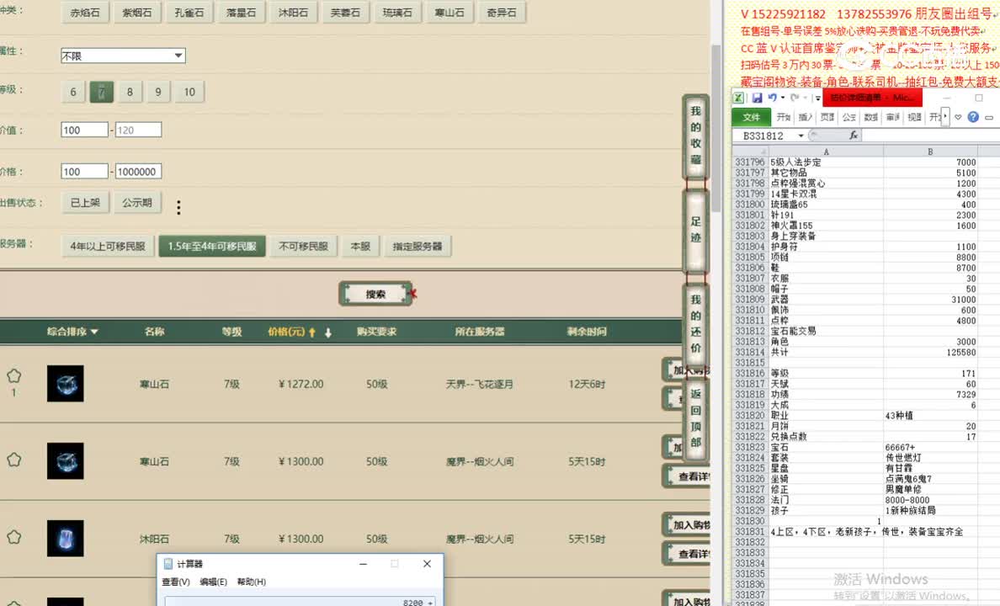The height and width of the screenshot is (606, 1000).
Task: Open thumbnail of 寒山石 ¥1272.00 item
Action: click(65, 383)
